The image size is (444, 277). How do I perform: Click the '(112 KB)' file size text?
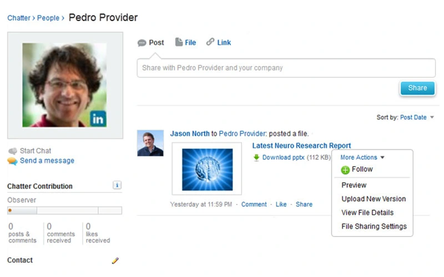(319, 157)
